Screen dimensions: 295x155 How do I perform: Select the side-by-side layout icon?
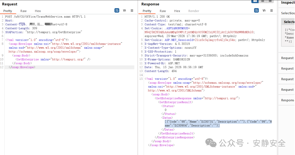coord(255,1)
